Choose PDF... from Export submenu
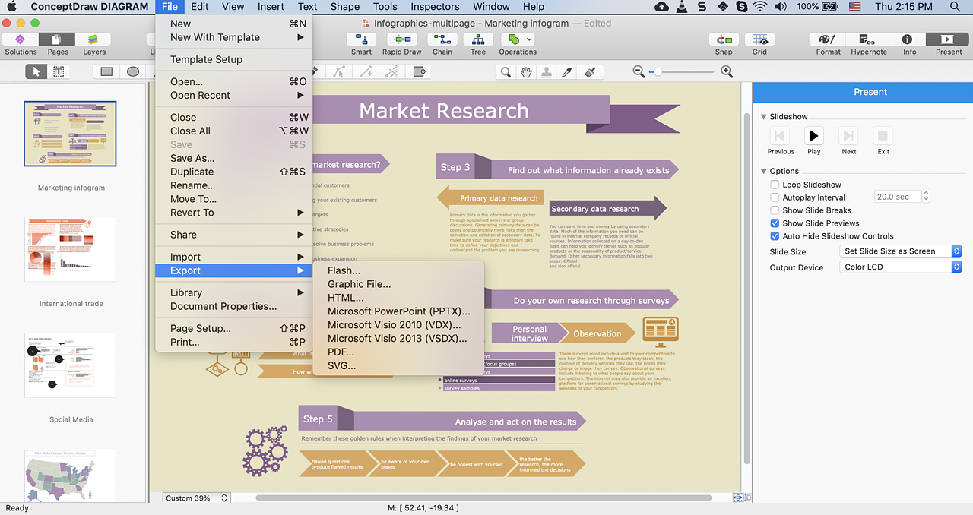 click(341, 352)
